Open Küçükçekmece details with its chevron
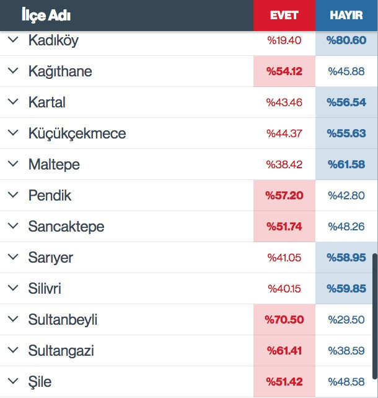378x398 pixels. pos(14,133)
